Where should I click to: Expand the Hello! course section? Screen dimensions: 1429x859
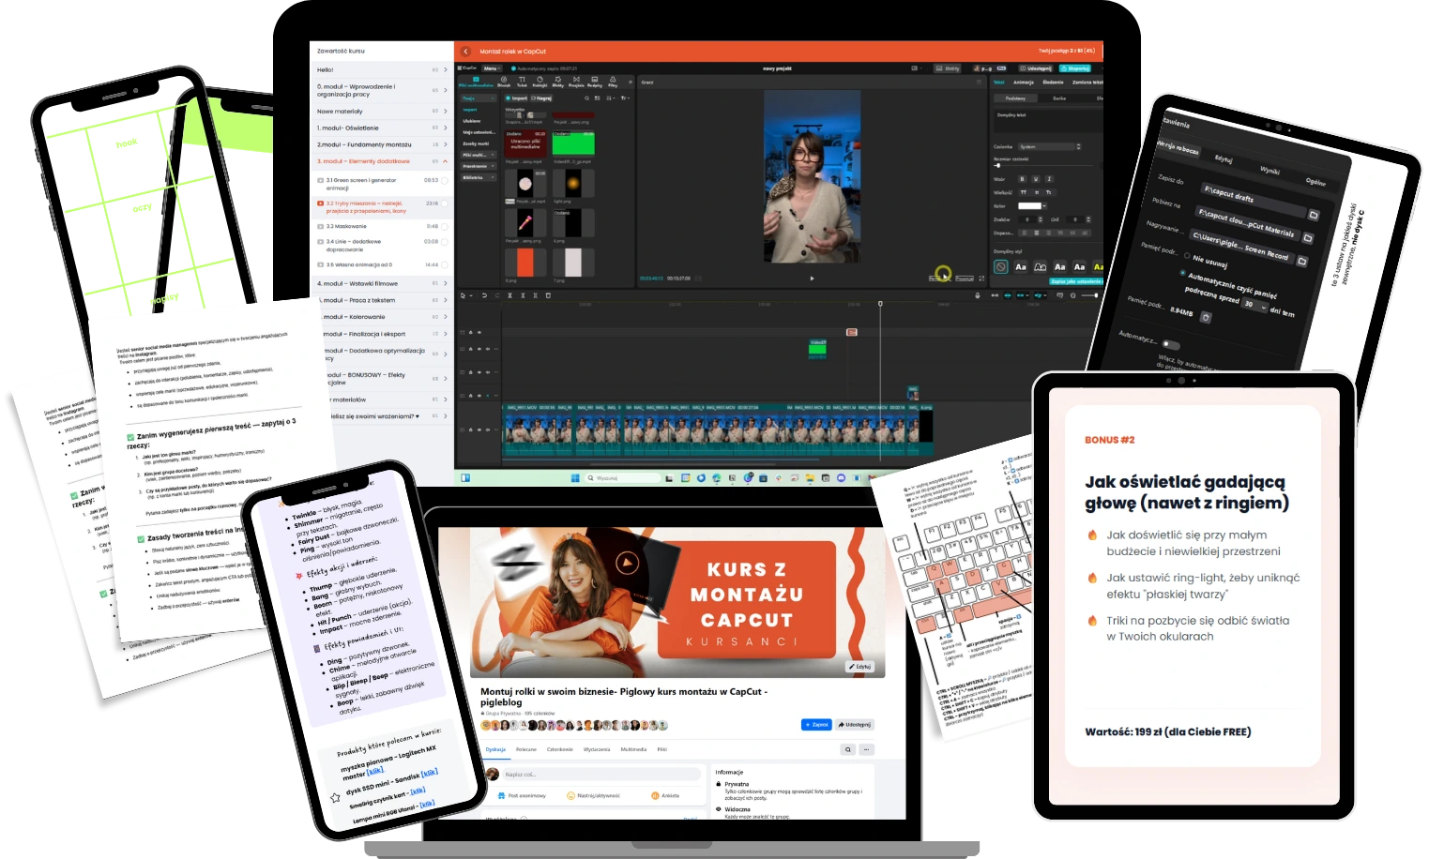(445, 69)
